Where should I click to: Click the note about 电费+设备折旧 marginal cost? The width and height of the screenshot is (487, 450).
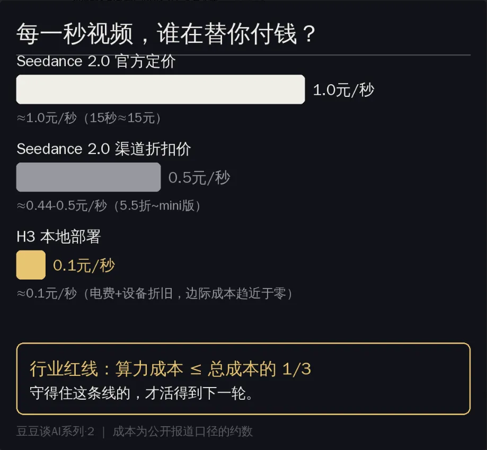tap(155, 294)
